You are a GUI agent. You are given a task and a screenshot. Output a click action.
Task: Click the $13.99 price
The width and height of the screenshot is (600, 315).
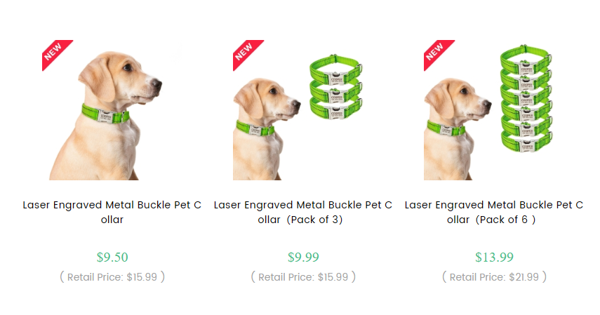[495, 257]
